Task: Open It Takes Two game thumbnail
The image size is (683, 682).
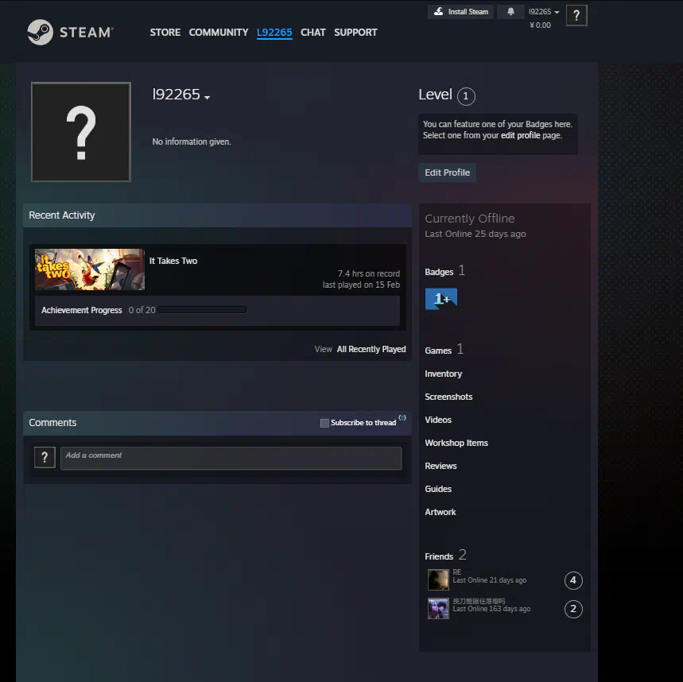Action: coord(90,269)
